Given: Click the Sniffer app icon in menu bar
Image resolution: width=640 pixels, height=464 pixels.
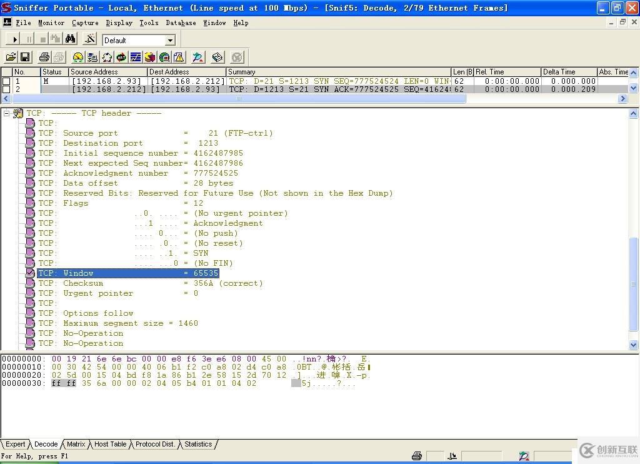Looking at the screenshot, I should pyautogui.click(x=7, y=23).
